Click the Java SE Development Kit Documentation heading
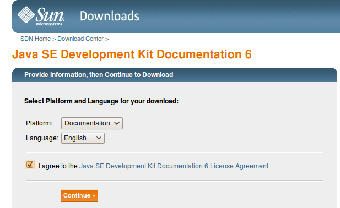340x208 pixels. [132, 54]
